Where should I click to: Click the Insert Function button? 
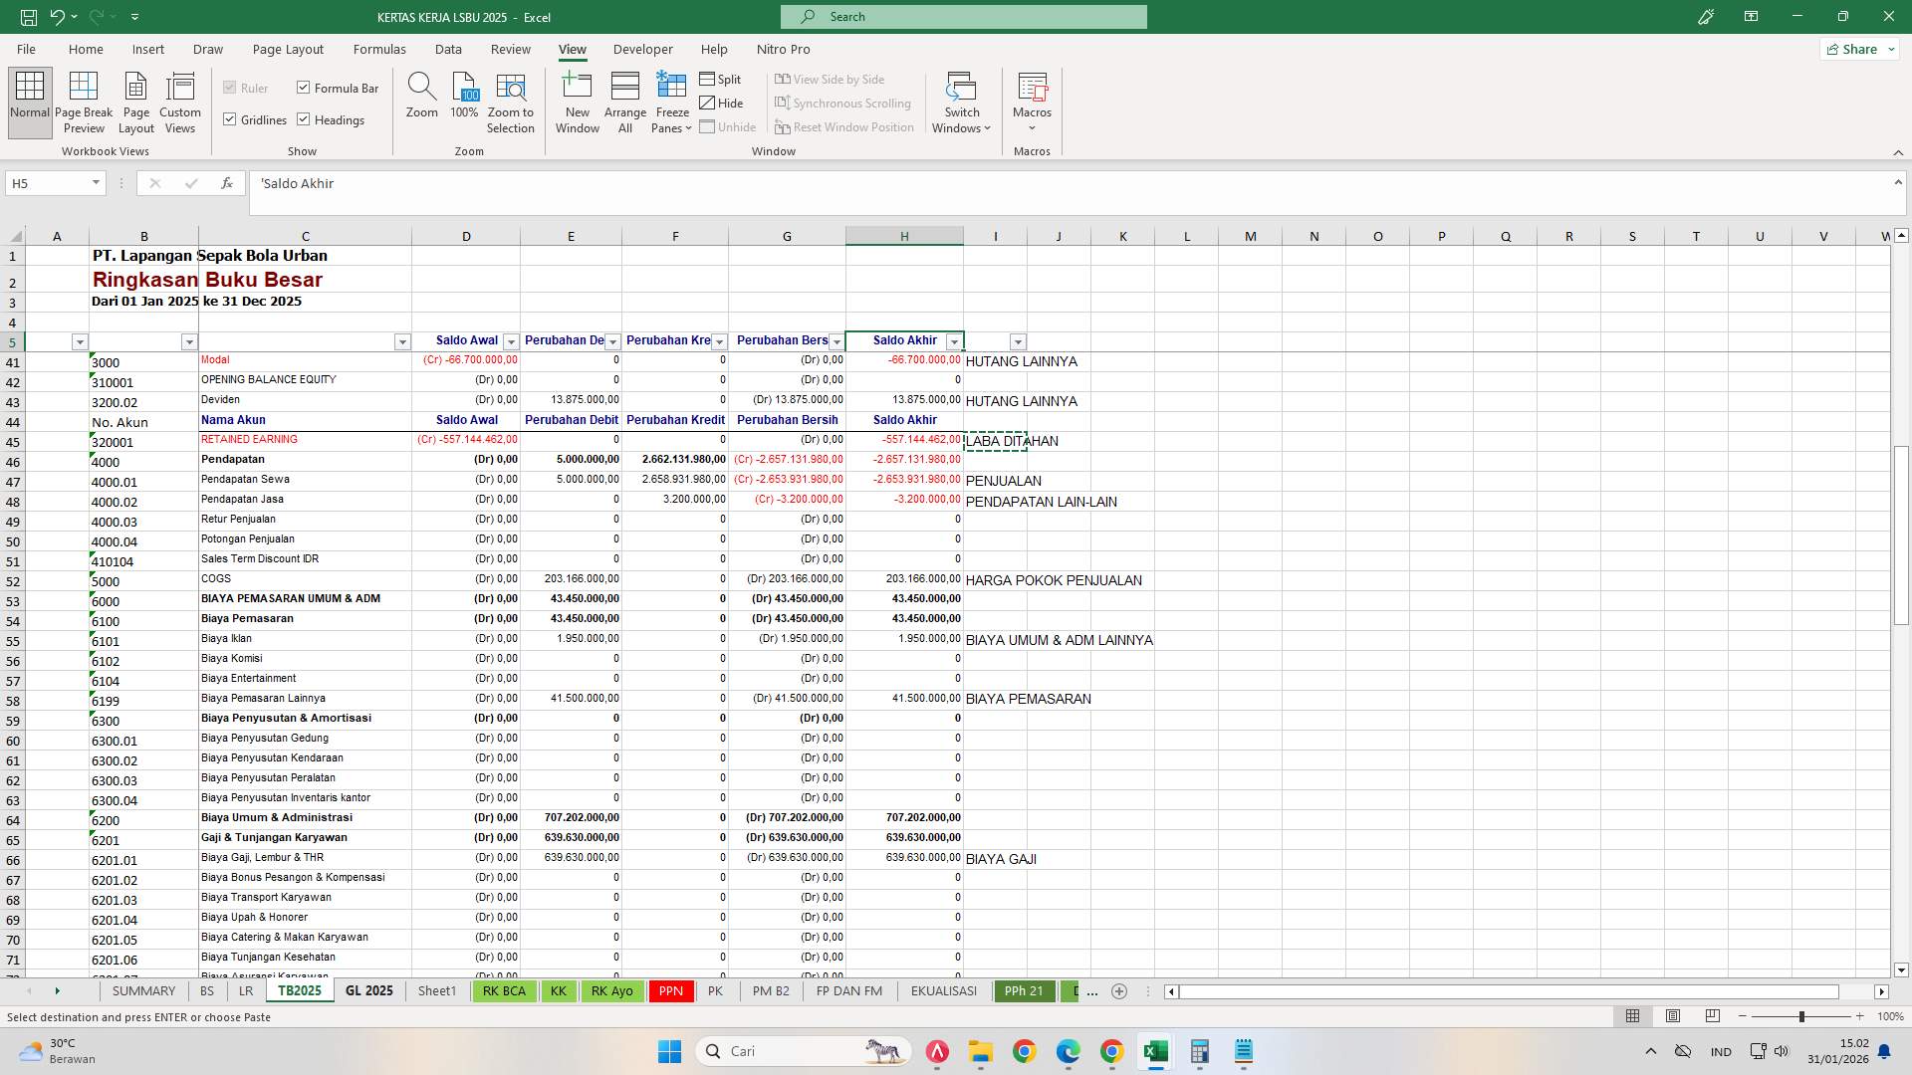(227, 183)
